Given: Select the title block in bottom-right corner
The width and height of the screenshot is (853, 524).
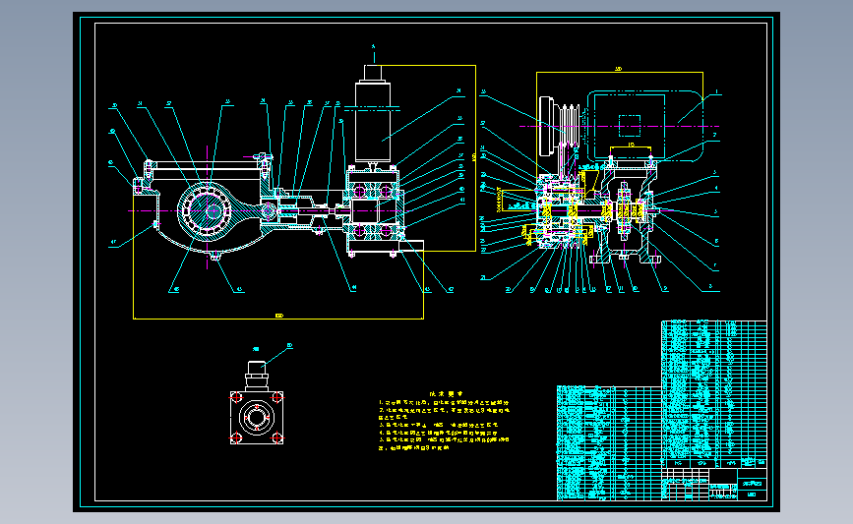Looking at the screenshot, I should pos(713,484).
